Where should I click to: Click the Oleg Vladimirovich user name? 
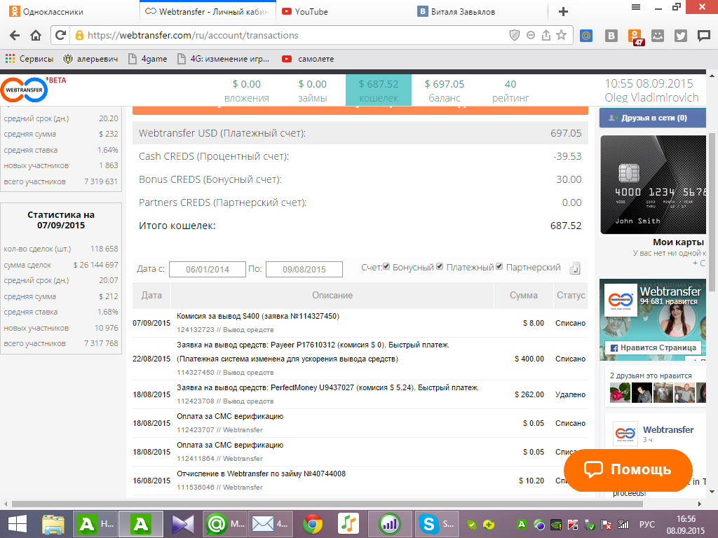coord(651,97)
